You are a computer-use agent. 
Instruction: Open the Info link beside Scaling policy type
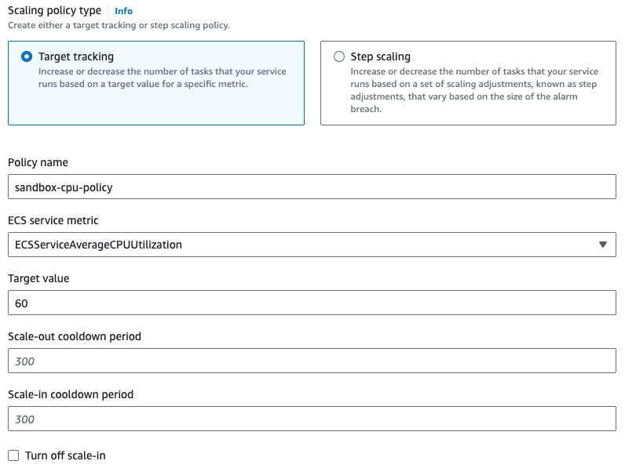pos(123,11)
